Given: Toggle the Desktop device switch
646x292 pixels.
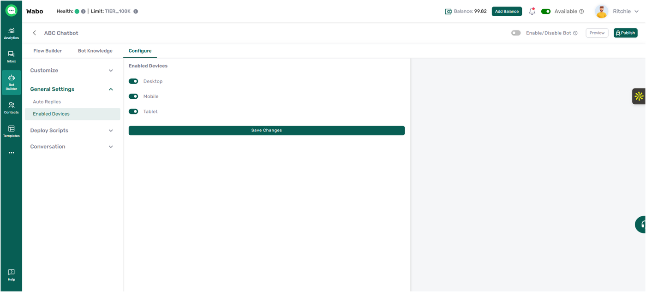Looking at the screenshot, I should point(133,81).
